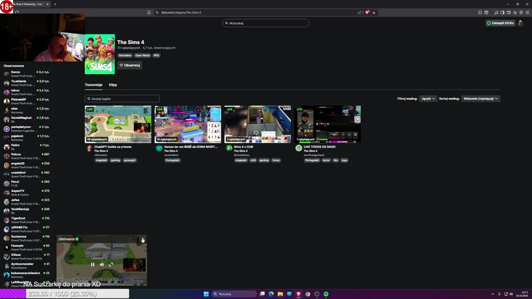532x299 pixels.
Task: Open the LIVE TODOS OS DIAS stream thumbnail
Action: point(328,124)
